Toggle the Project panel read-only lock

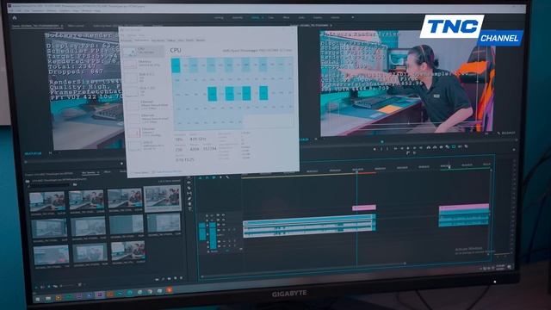(36, 288)
